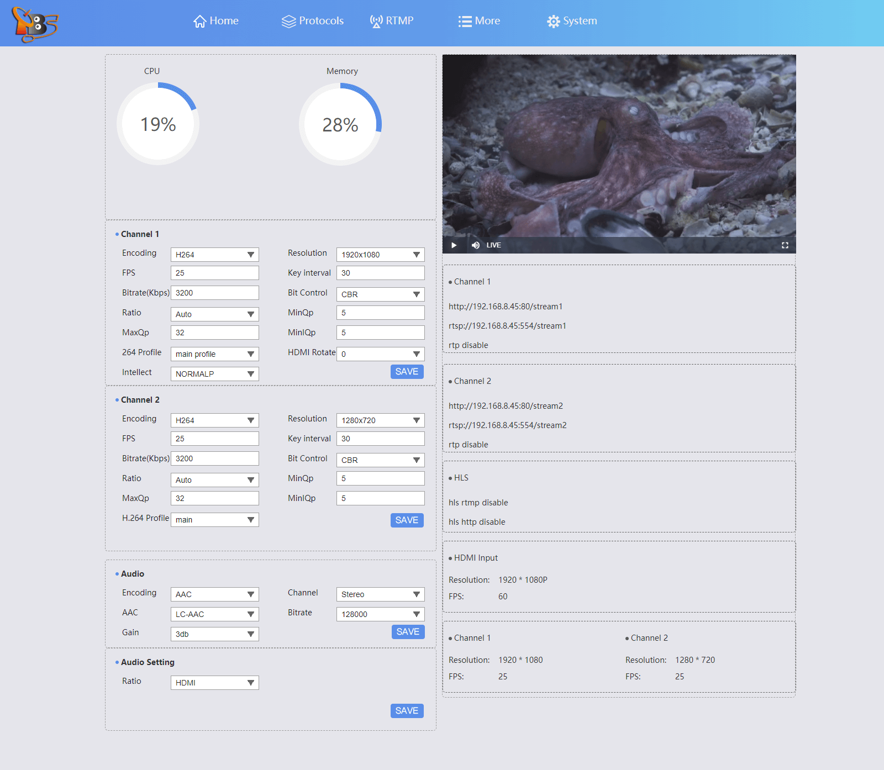Expand the video preview to fullscreen
The image size is (884, 770).
coord(785,245)
